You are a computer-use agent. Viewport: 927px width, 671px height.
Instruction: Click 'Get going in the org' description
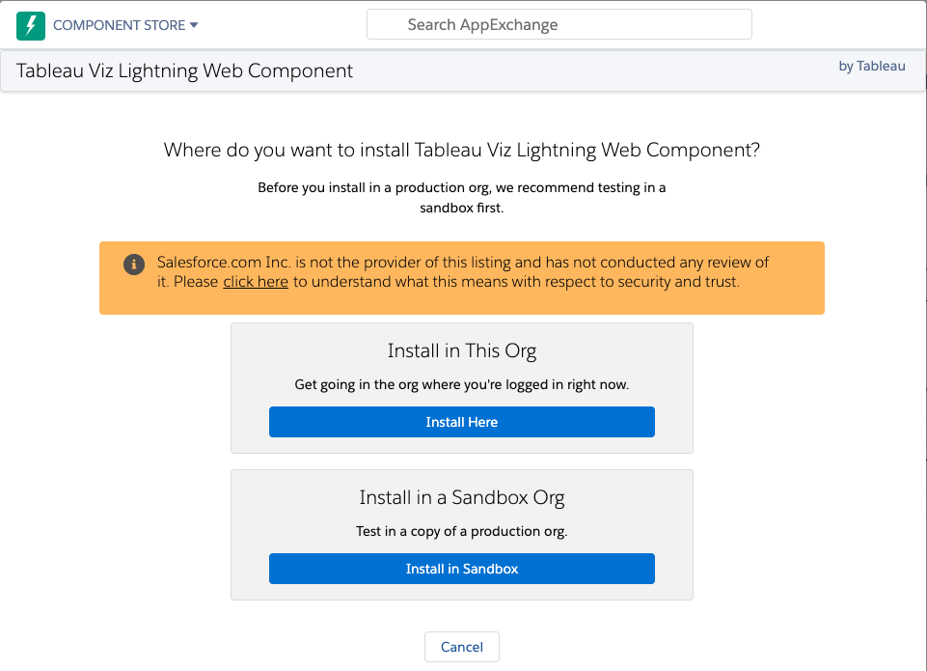(461, 385)
